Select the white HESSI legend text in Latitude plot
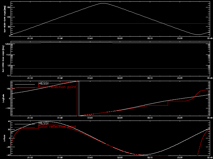This screenshot has height=159, width=213. [x=43, y=123]
